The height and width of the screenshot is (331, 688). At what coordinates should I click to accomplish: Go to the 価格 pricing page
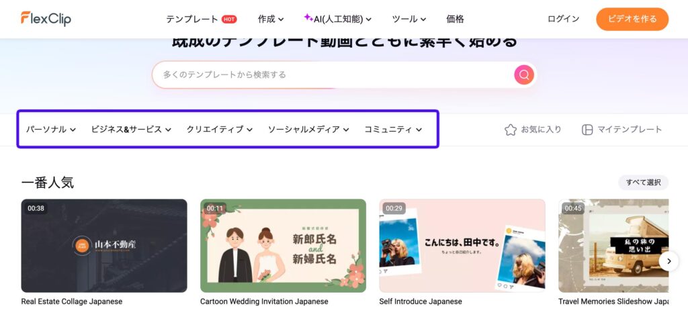click(x=455, y=19)
